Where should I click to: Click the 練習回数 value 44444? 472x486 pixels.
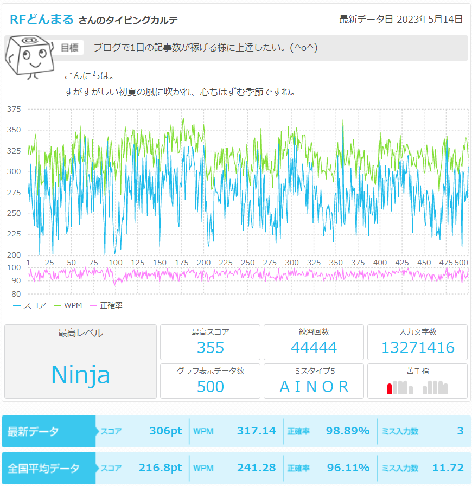click(x=314, y=348)
